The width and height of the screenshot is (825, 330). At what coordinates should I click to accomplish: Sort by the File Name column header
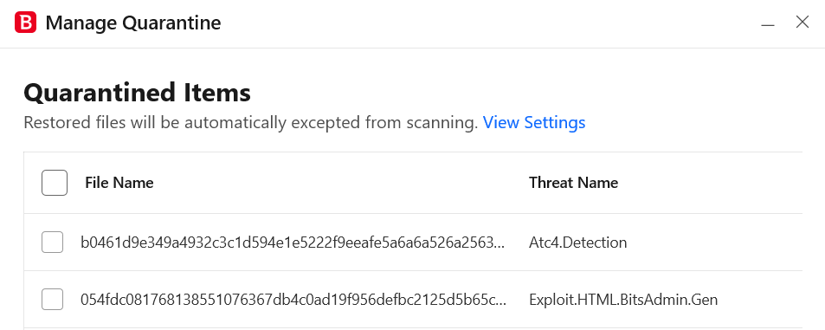[x=119, y=183]
